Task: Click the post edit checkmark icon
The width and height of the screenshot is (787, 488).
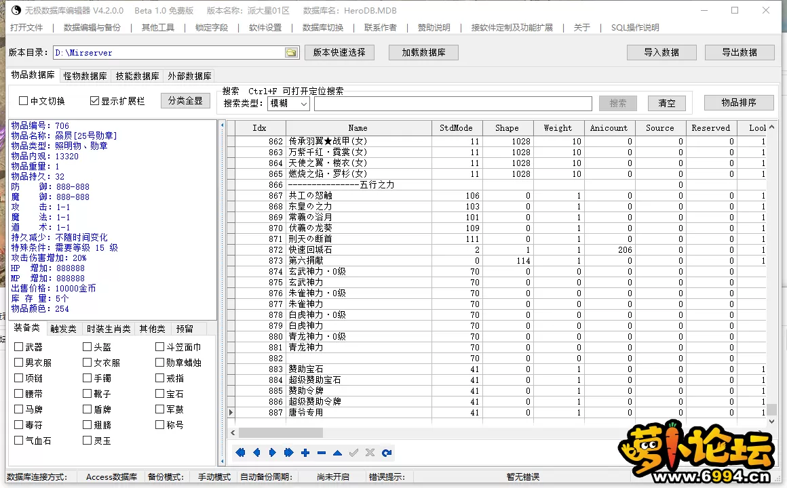Action: [x=354, y=453]
